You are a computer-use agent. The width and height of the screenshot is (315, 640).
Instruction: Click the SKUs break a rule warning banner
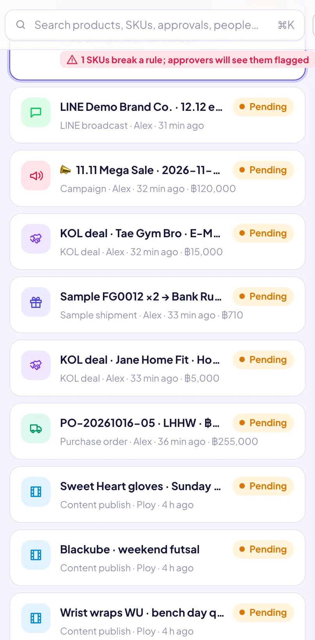pos(188,60)
